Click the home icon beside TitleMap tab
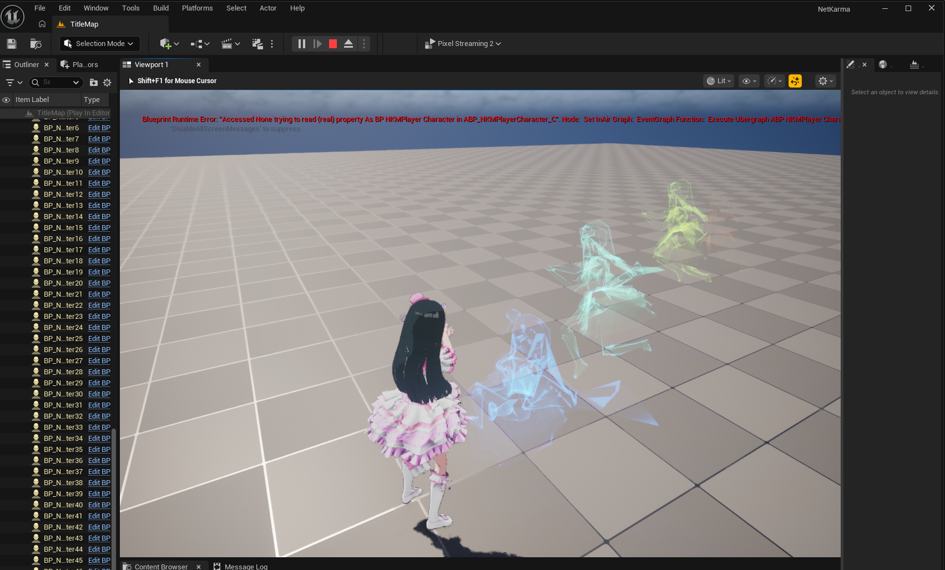 point(42,24)
